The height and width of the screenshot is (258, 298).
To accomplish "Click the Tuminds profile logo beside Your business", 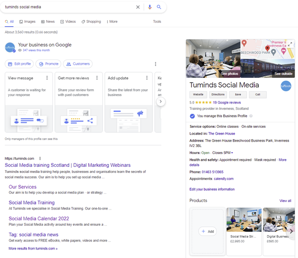I will [x=10, y=48].
